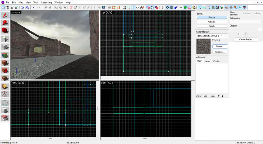Expand the Categories dropdown
The width and height of the screenshot is (263, 144).
click(x=246, y=22)
